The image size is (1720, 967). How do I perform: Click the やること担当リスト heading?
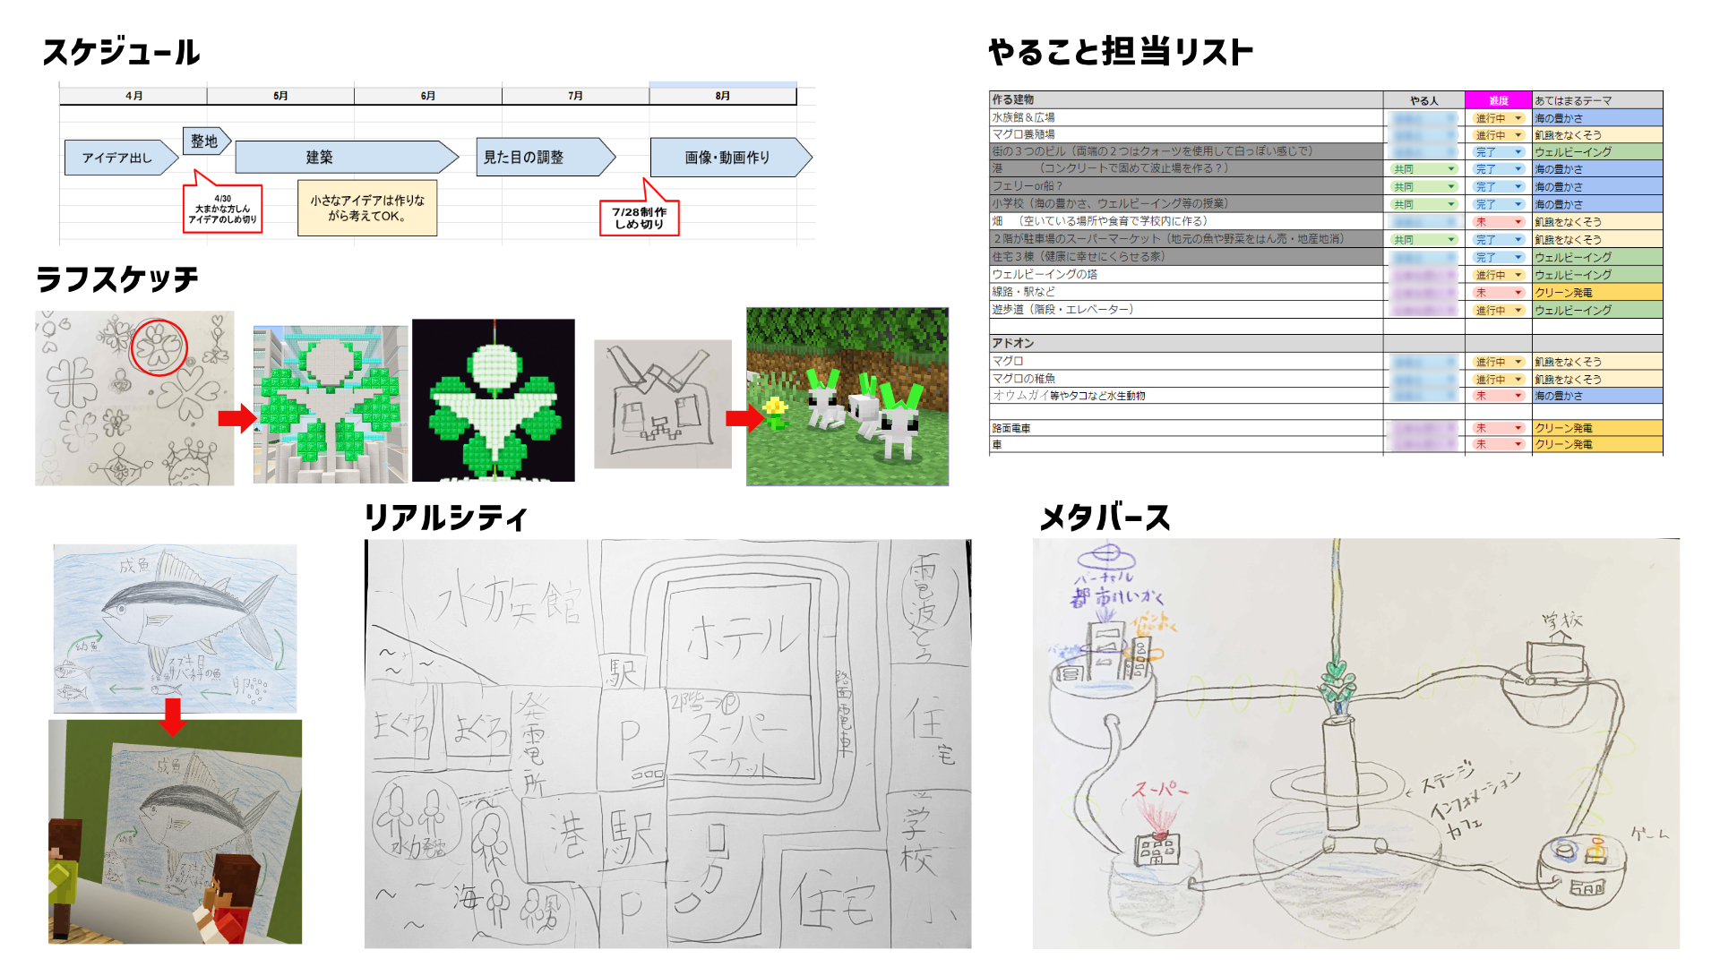[1121, 52]
